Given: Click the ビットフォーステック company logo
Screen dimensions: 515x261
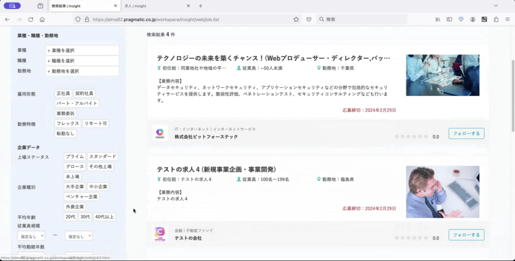Looking at the screenshot, I should pos(160,132).
